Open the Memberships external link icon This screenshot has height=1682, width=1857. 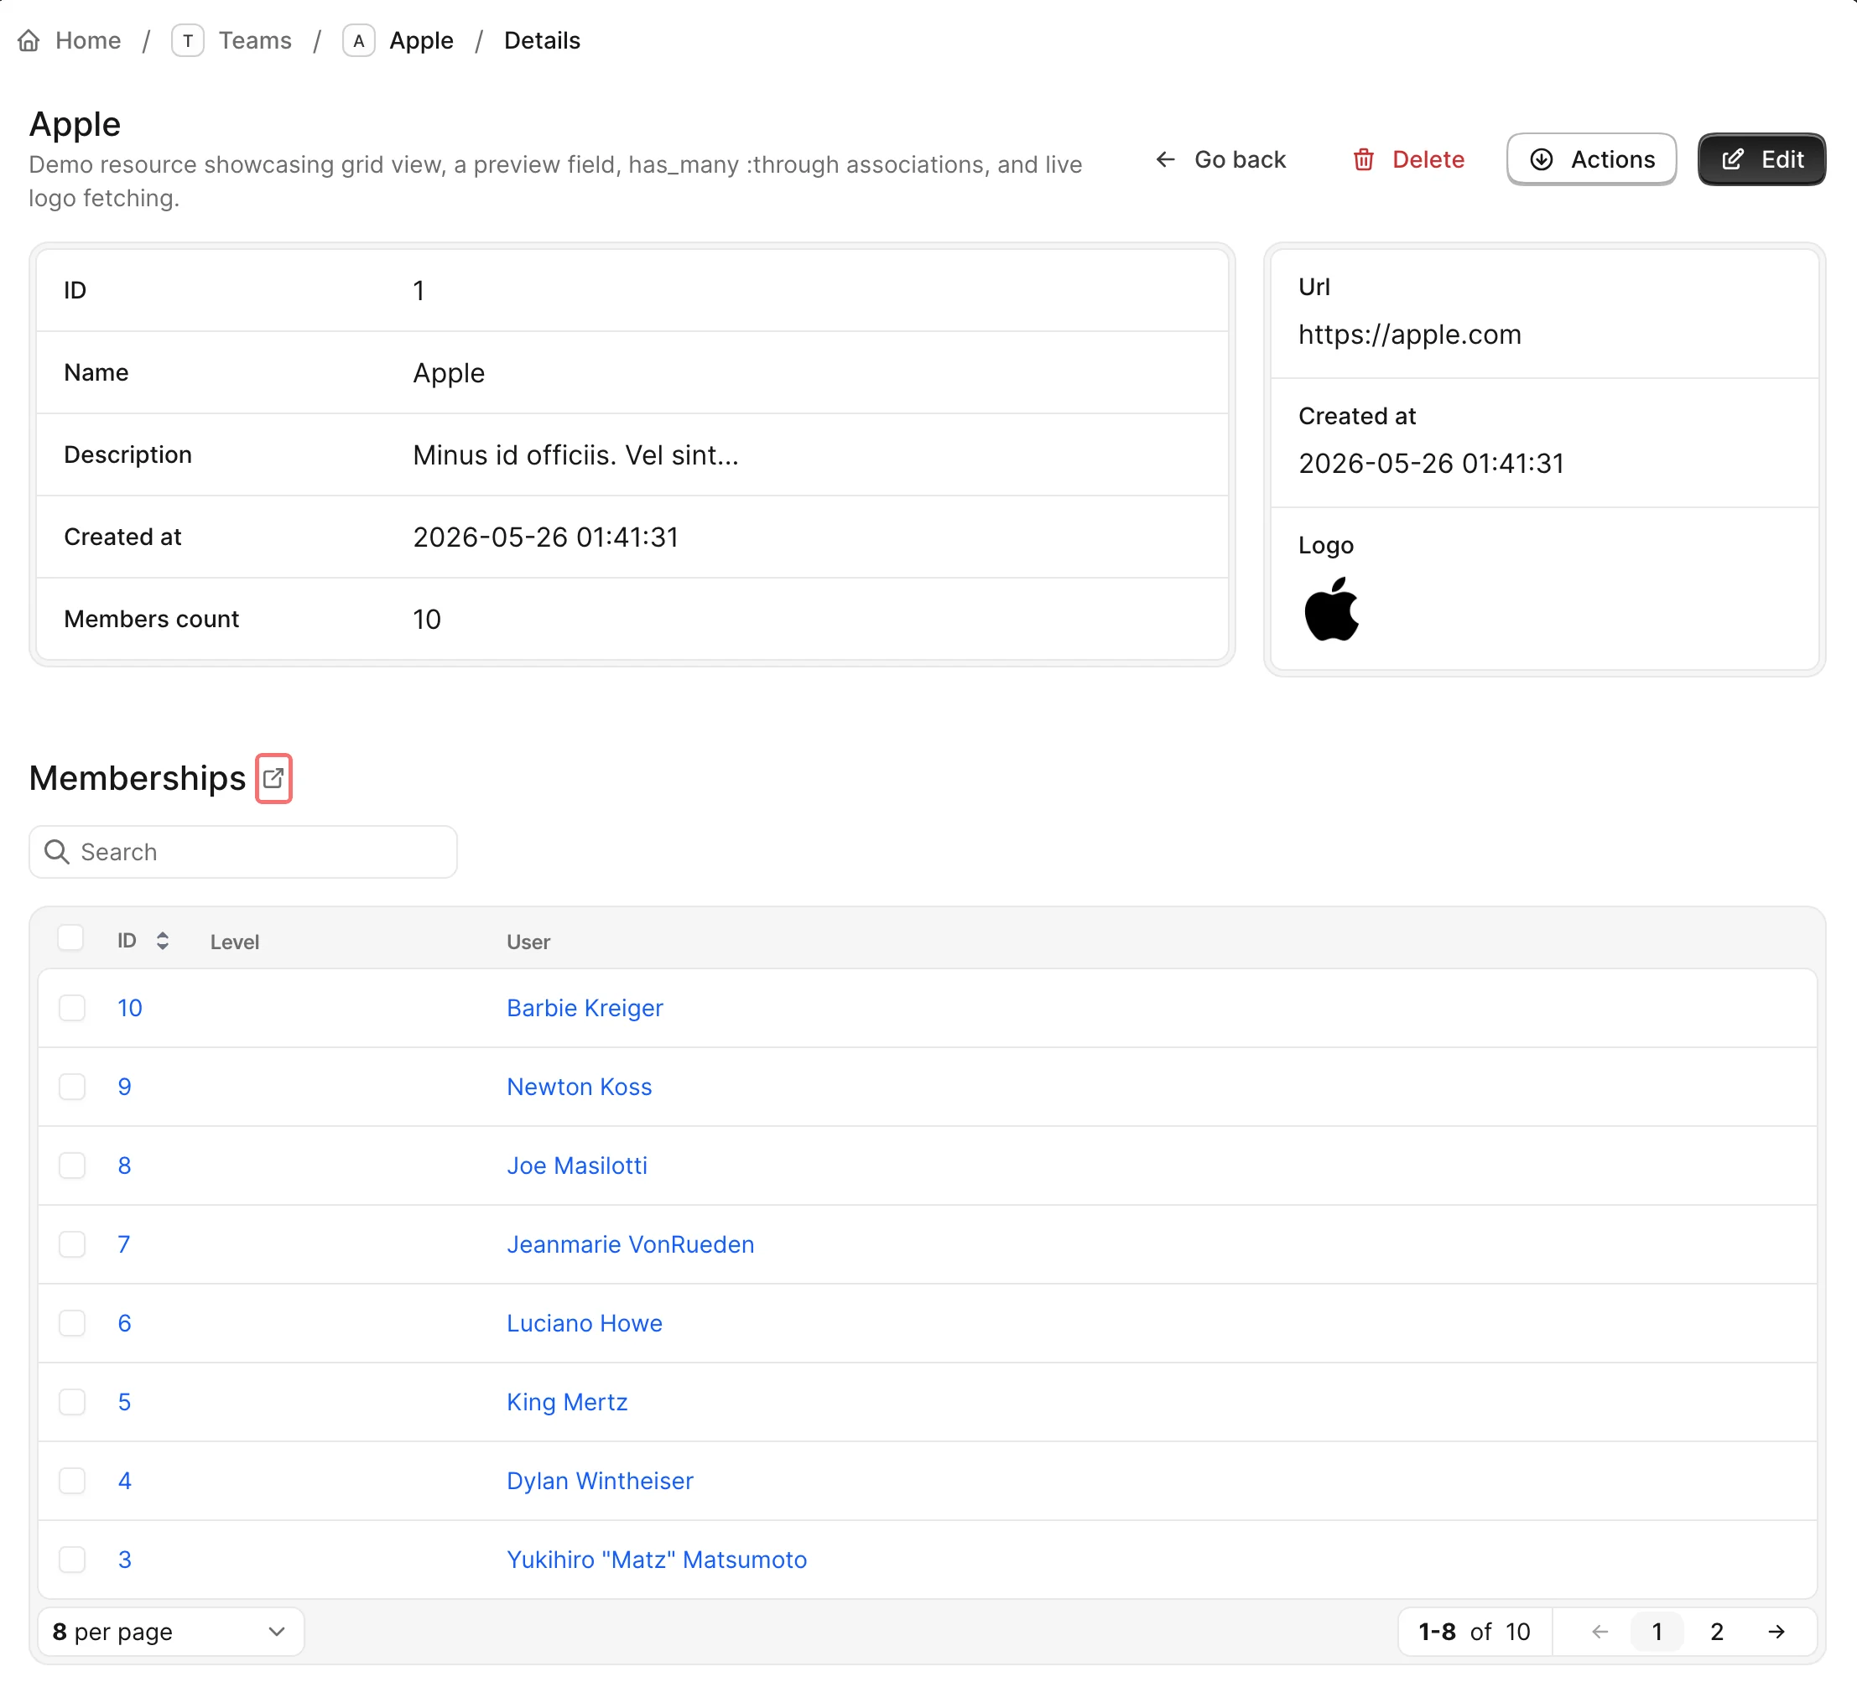pyautogui.click(x=273, y=778)
